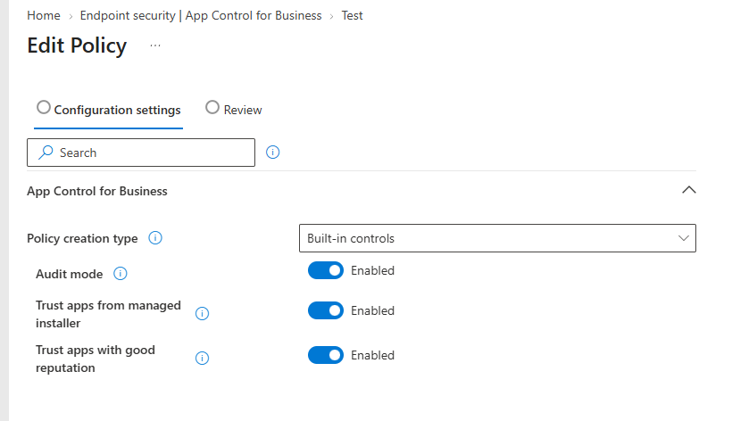Click the Audit mode label
This screenshot has height=421, width=732.
click(x=69, y=274)
